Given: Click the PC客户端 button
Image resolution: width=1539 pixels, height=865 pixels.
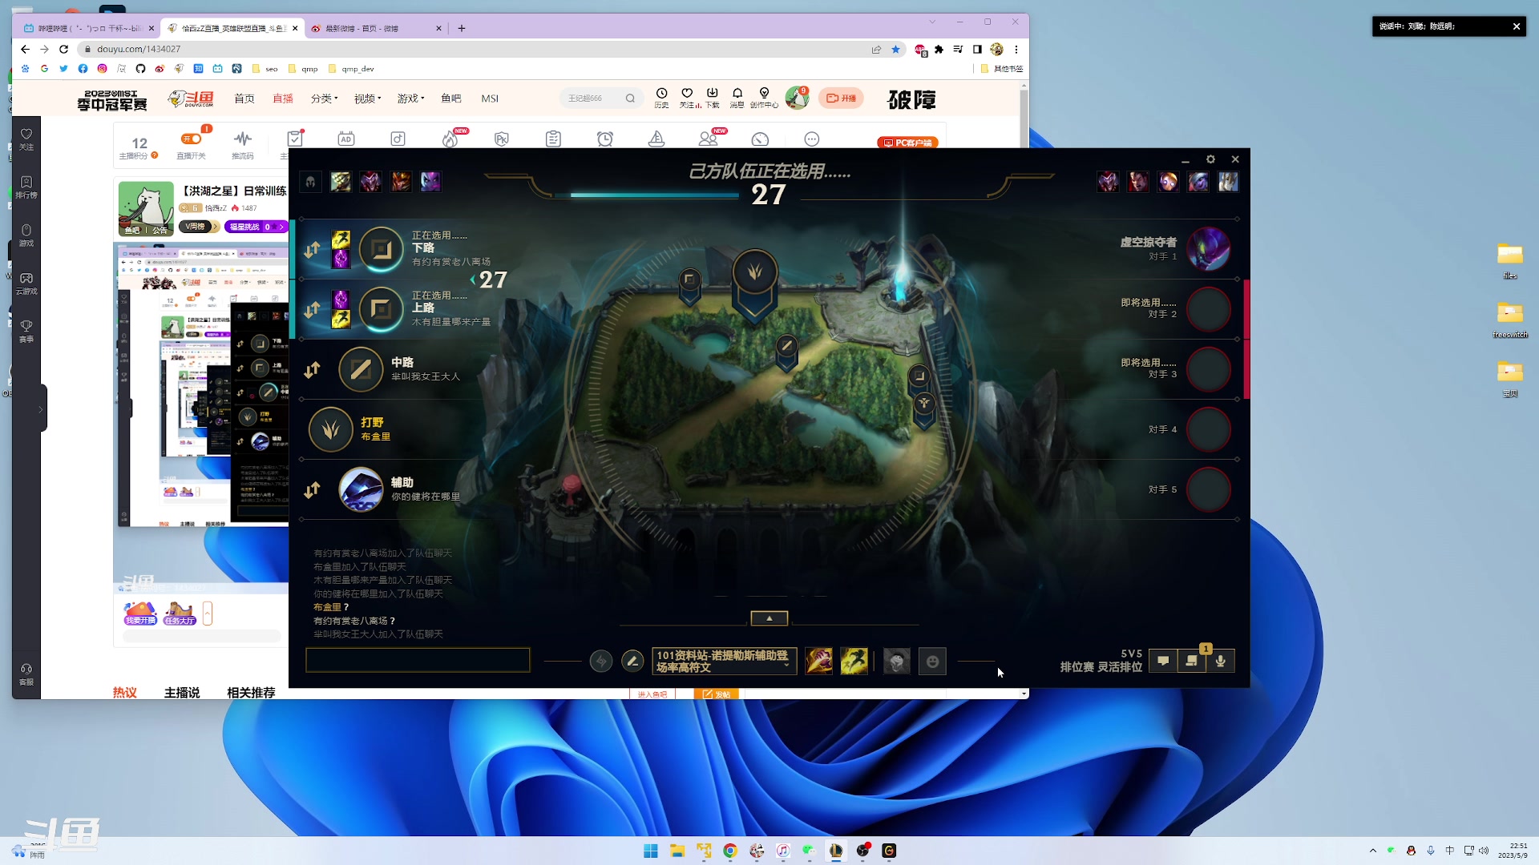Looking at the screenshot, I should click(x=908, y=143).
